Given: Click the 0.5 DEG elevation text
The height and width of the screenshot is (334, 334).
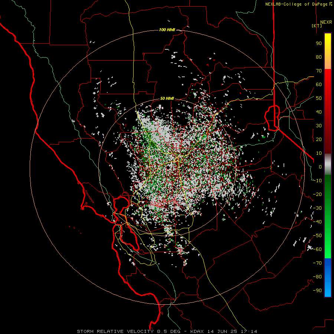Looking at the screenshot, I should pos(169,331).
